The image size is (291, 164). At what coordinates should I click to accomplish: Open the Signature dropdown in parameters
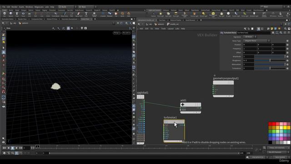click(x=250, y=37)
